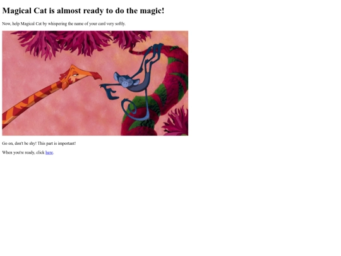Click the word "magic!" in the heading
341x256 pixels.
pyautogui.click(x=152, y=11)
